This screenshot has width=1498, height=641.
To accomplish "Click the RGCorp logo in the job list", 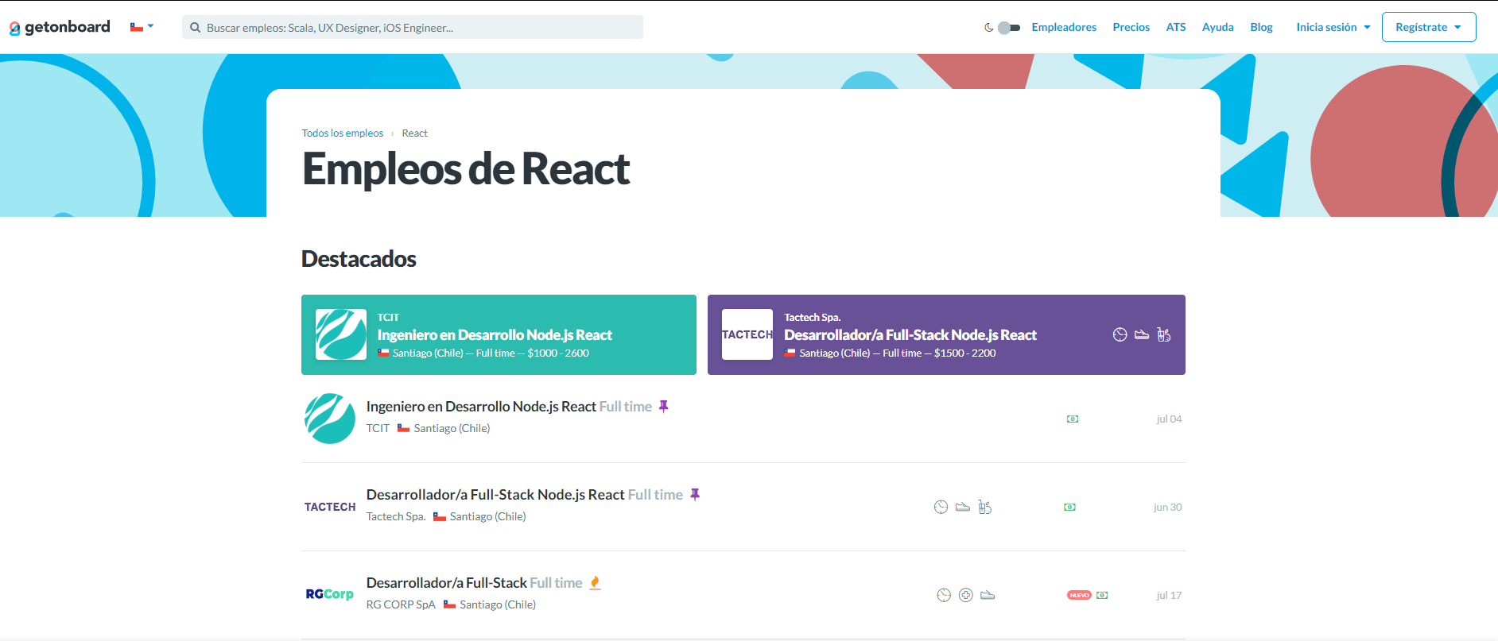I will tap(330, 594).
